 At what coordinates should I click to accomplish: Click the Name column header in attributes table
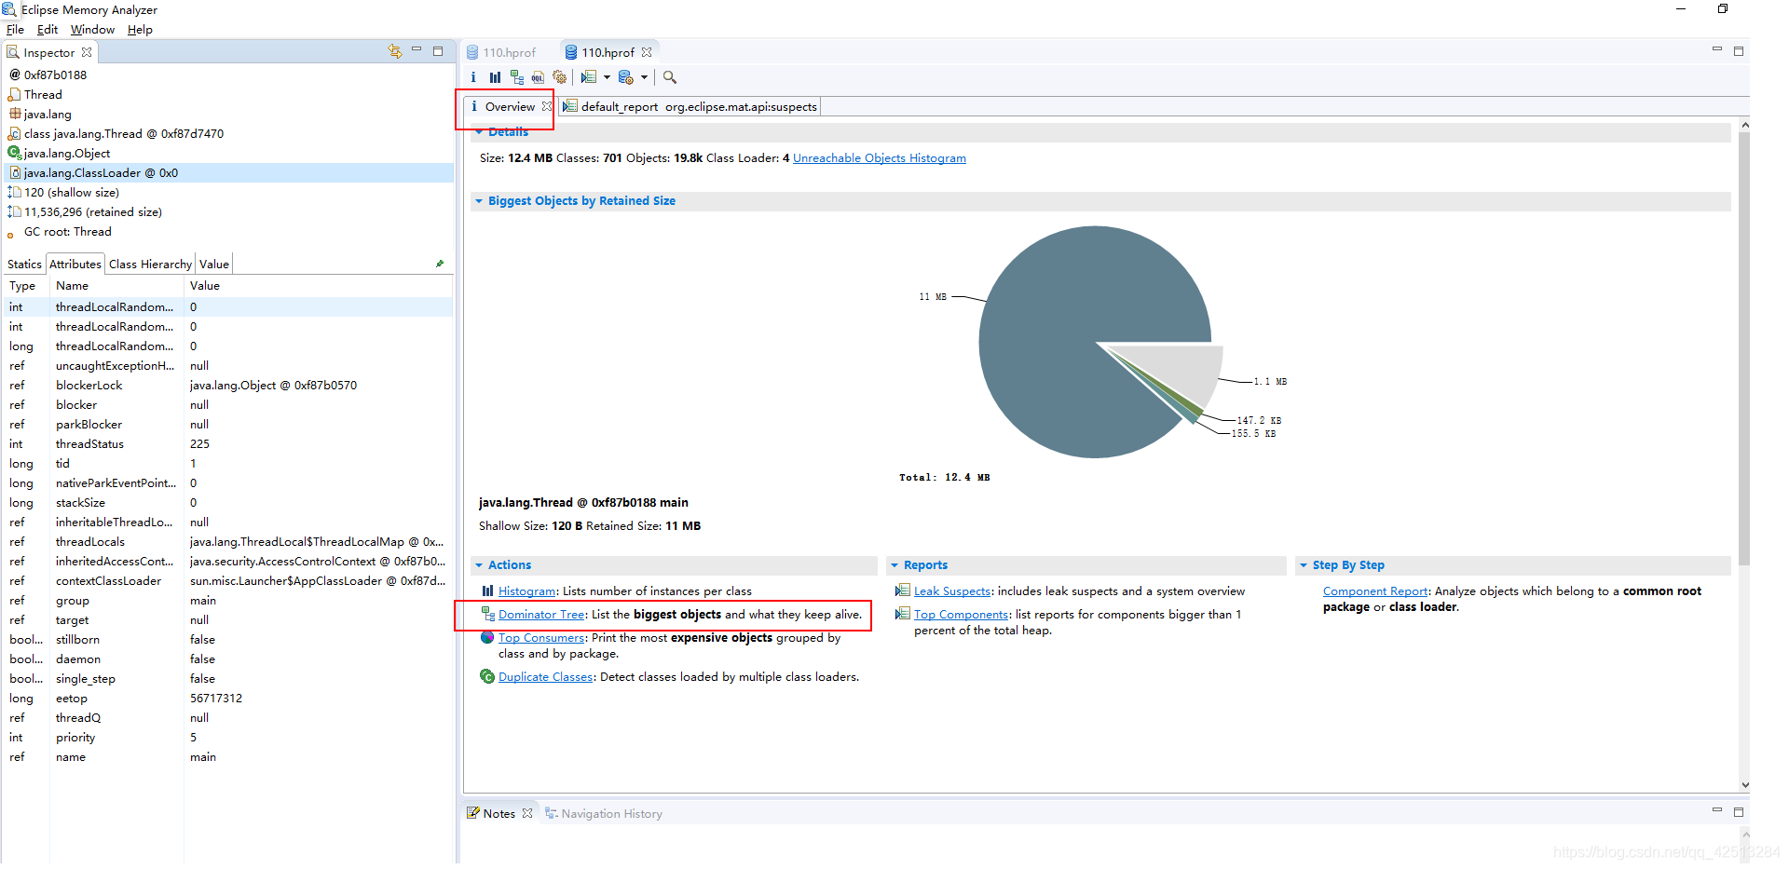click(x=116, y=286)
